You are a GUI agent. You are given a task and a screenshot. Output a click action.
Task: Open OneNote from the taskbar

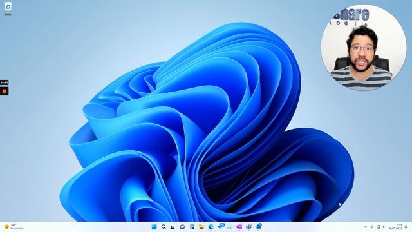pyautogui.click(x=239, y=227)
